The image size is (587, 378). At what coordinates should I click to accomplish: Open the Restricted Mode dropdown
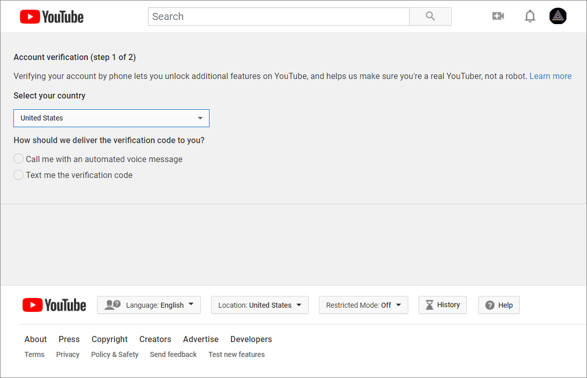363,305
